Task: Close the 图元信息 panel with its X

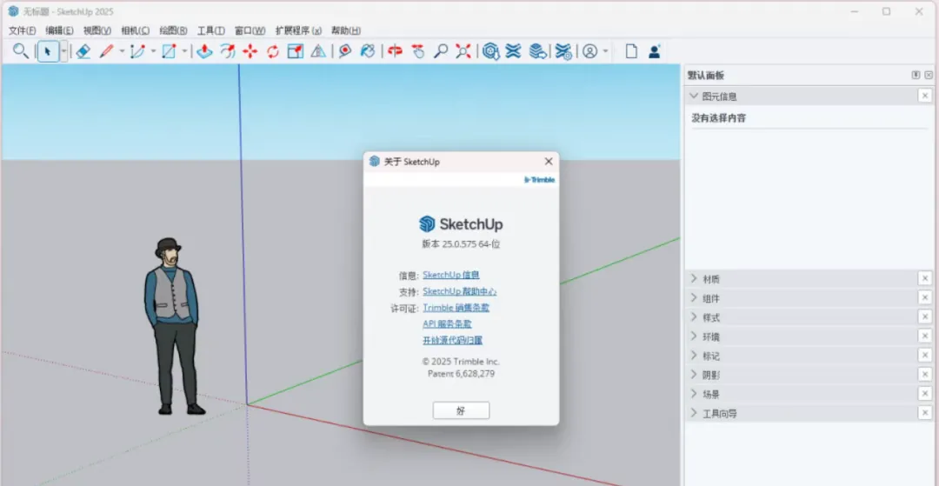Action: pyautogui.click(x=925, y=96)
